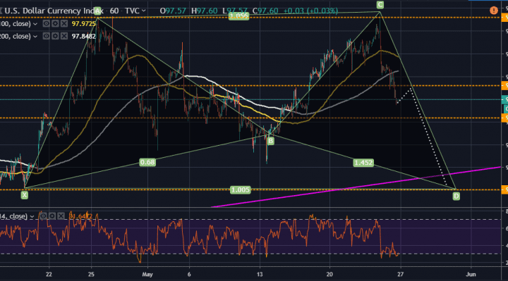
Task: Select the B point label of the pattern
Action: coord(270,141)
